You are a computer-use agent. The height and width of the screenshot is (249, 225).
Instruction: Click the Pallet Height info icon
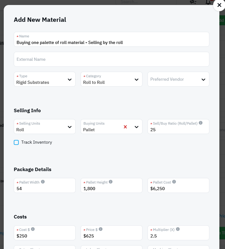(111, 182)
